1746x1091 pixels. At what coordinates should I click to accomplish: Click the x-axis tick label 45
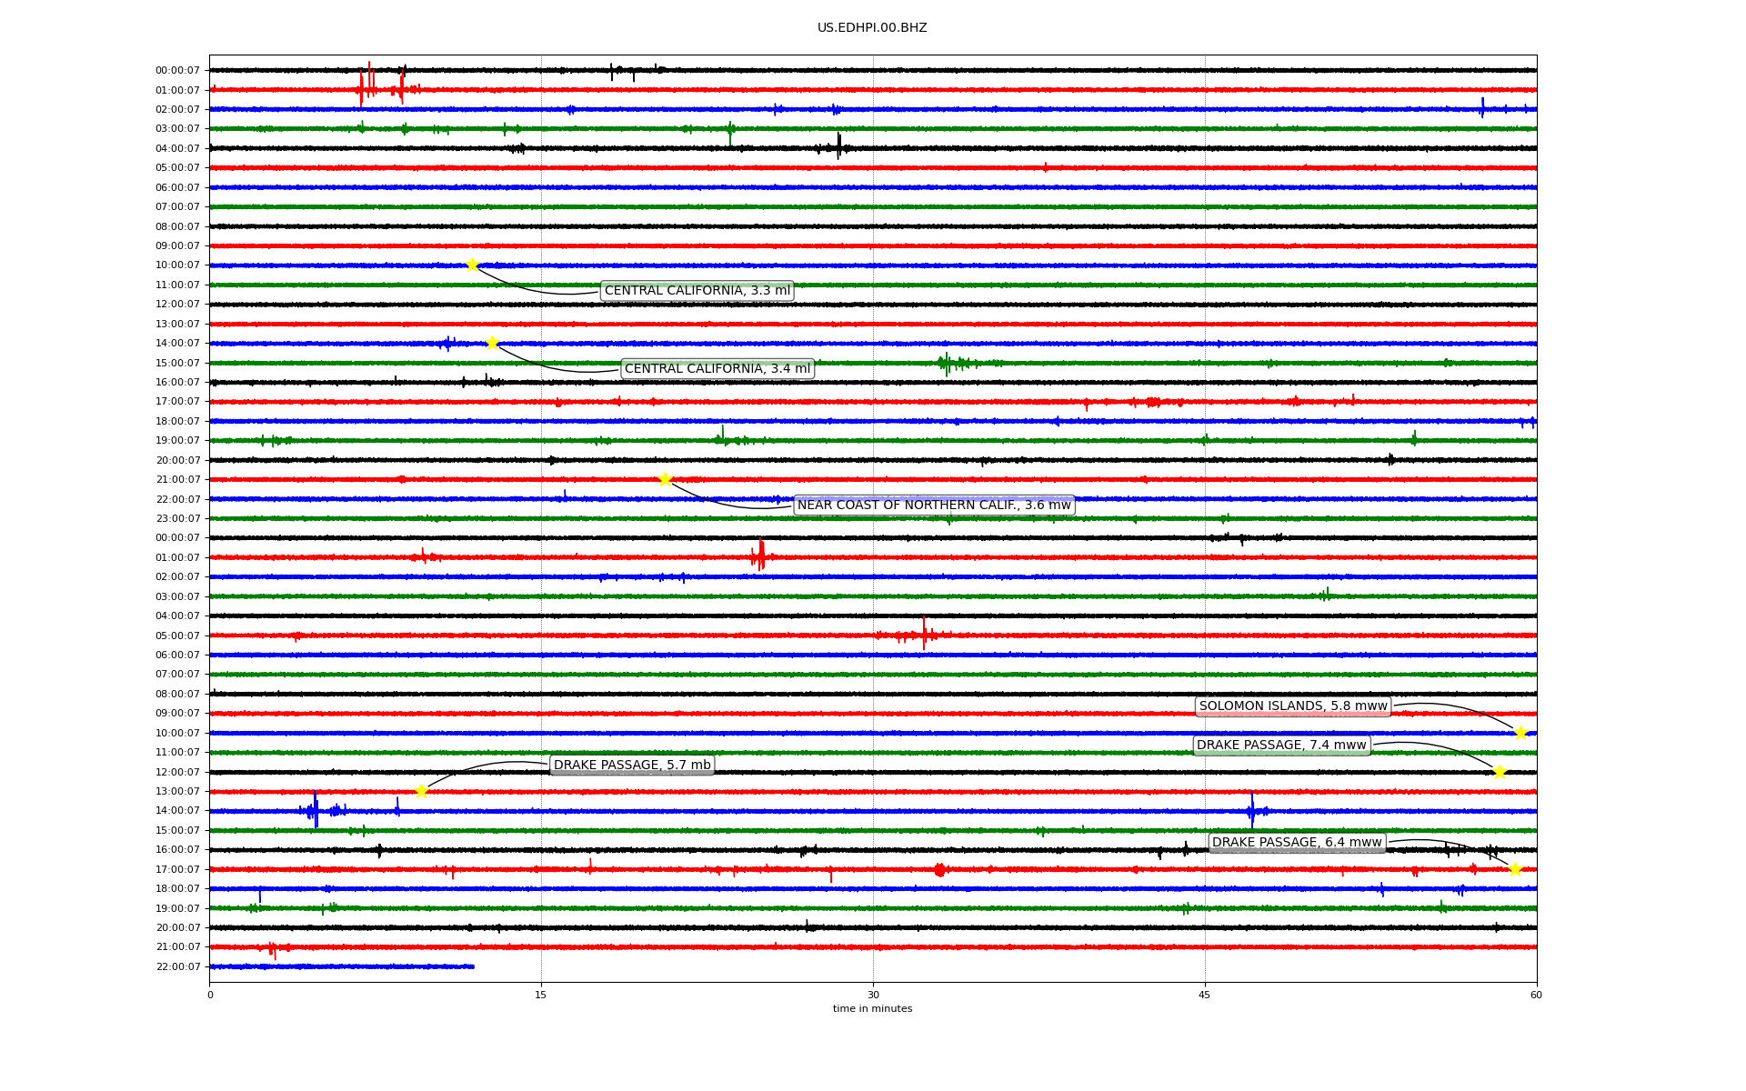(x=1205, y=995)
